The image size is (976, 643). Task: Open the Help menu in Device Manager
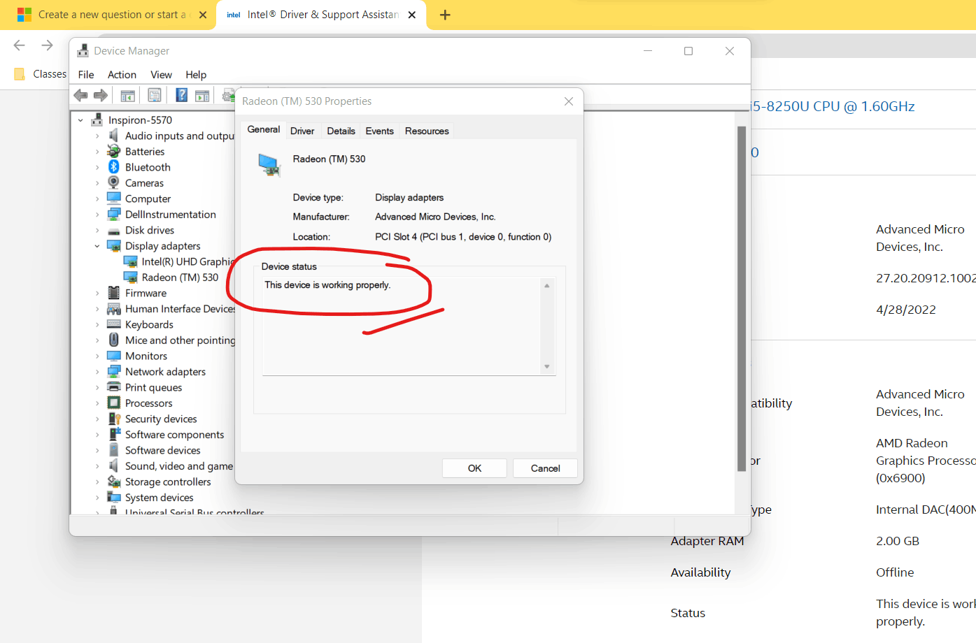(196, 75)
